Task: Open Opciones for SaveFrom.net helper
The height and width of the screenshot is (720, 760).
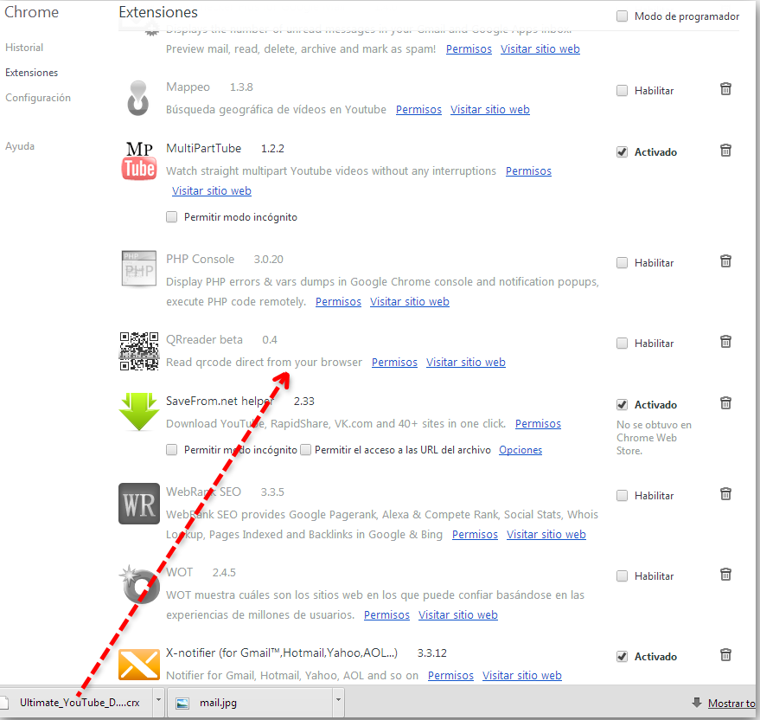Action: click(521, 450)
